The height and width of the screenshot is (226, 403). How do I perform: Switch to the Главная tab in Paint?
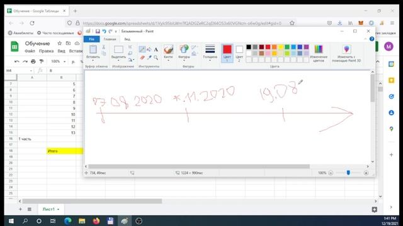click(x=110, y=39)
